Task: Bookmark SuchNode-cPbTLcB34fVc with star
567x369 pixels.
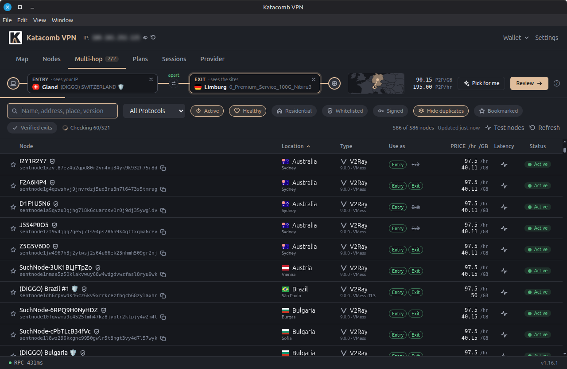Action: tap(13, 335)
